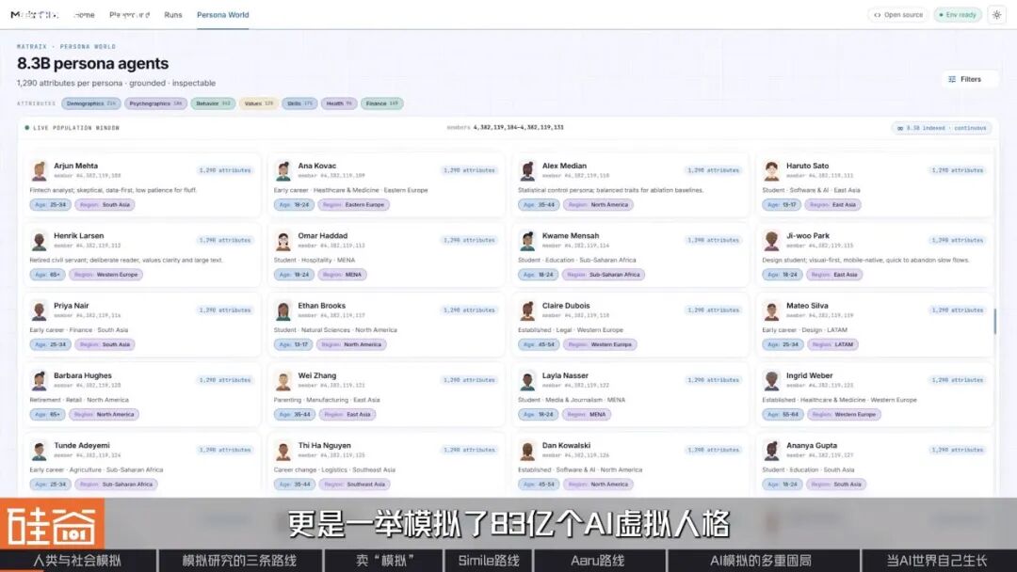Click Kwame Mensah's Region Sub-Saharan Africa tag
This screenshot has height=572, width=1017.
pos(604,275)
